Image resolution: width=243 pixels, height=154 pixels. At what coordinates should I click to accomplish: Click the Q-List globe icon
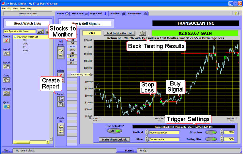coord(6,107)
